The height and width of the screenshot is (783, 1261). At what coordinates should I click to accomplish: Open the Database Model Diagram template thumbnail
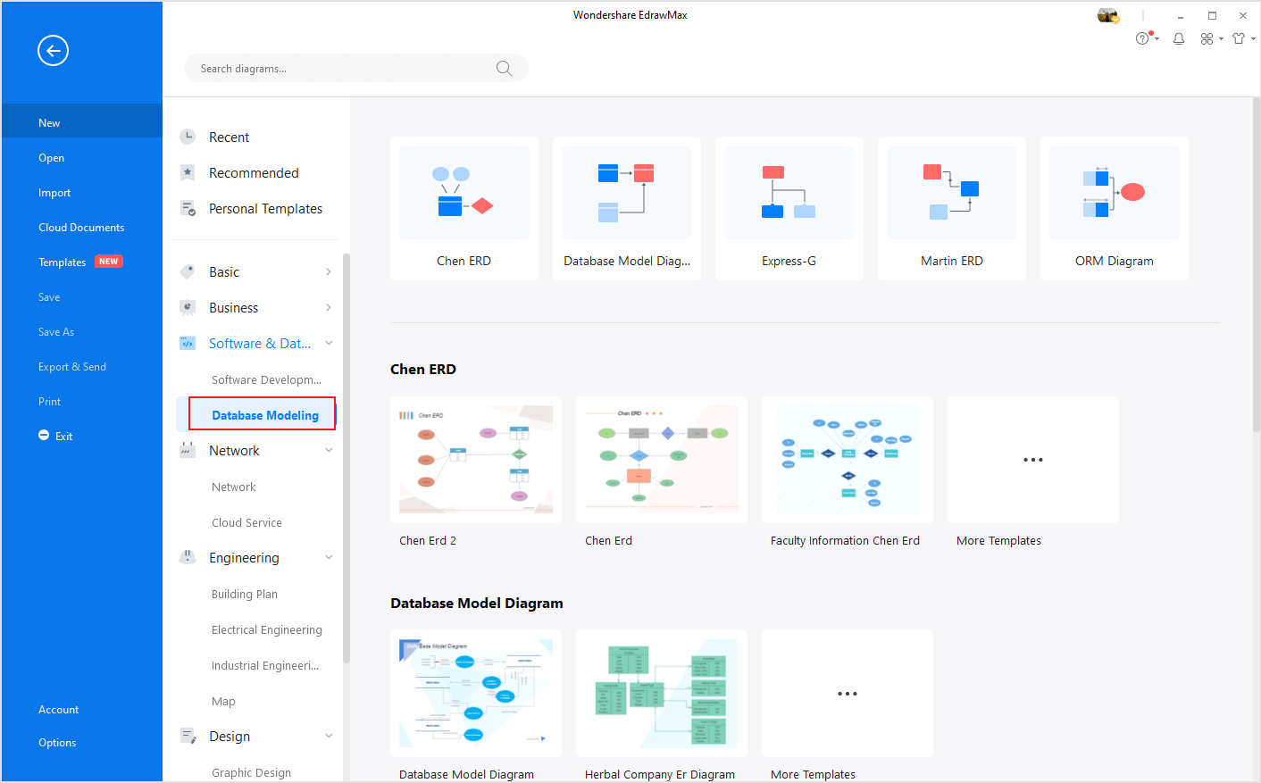(x=476, y=694)
